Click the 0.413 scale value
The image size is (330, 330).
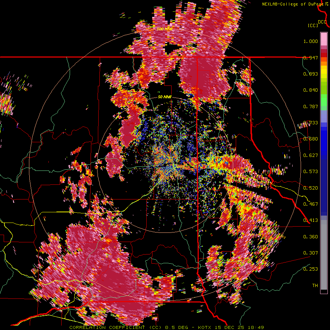coord(311,220)
